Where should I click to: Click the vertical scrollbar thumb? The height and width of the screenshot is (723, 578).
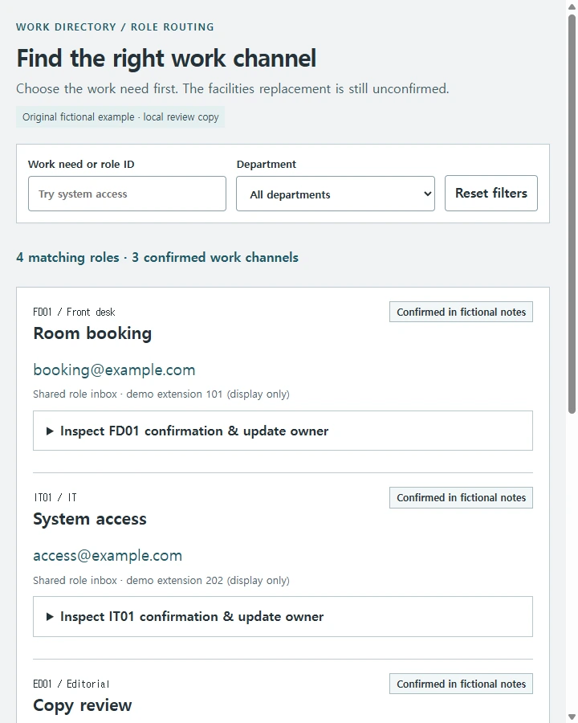(572, 214)
